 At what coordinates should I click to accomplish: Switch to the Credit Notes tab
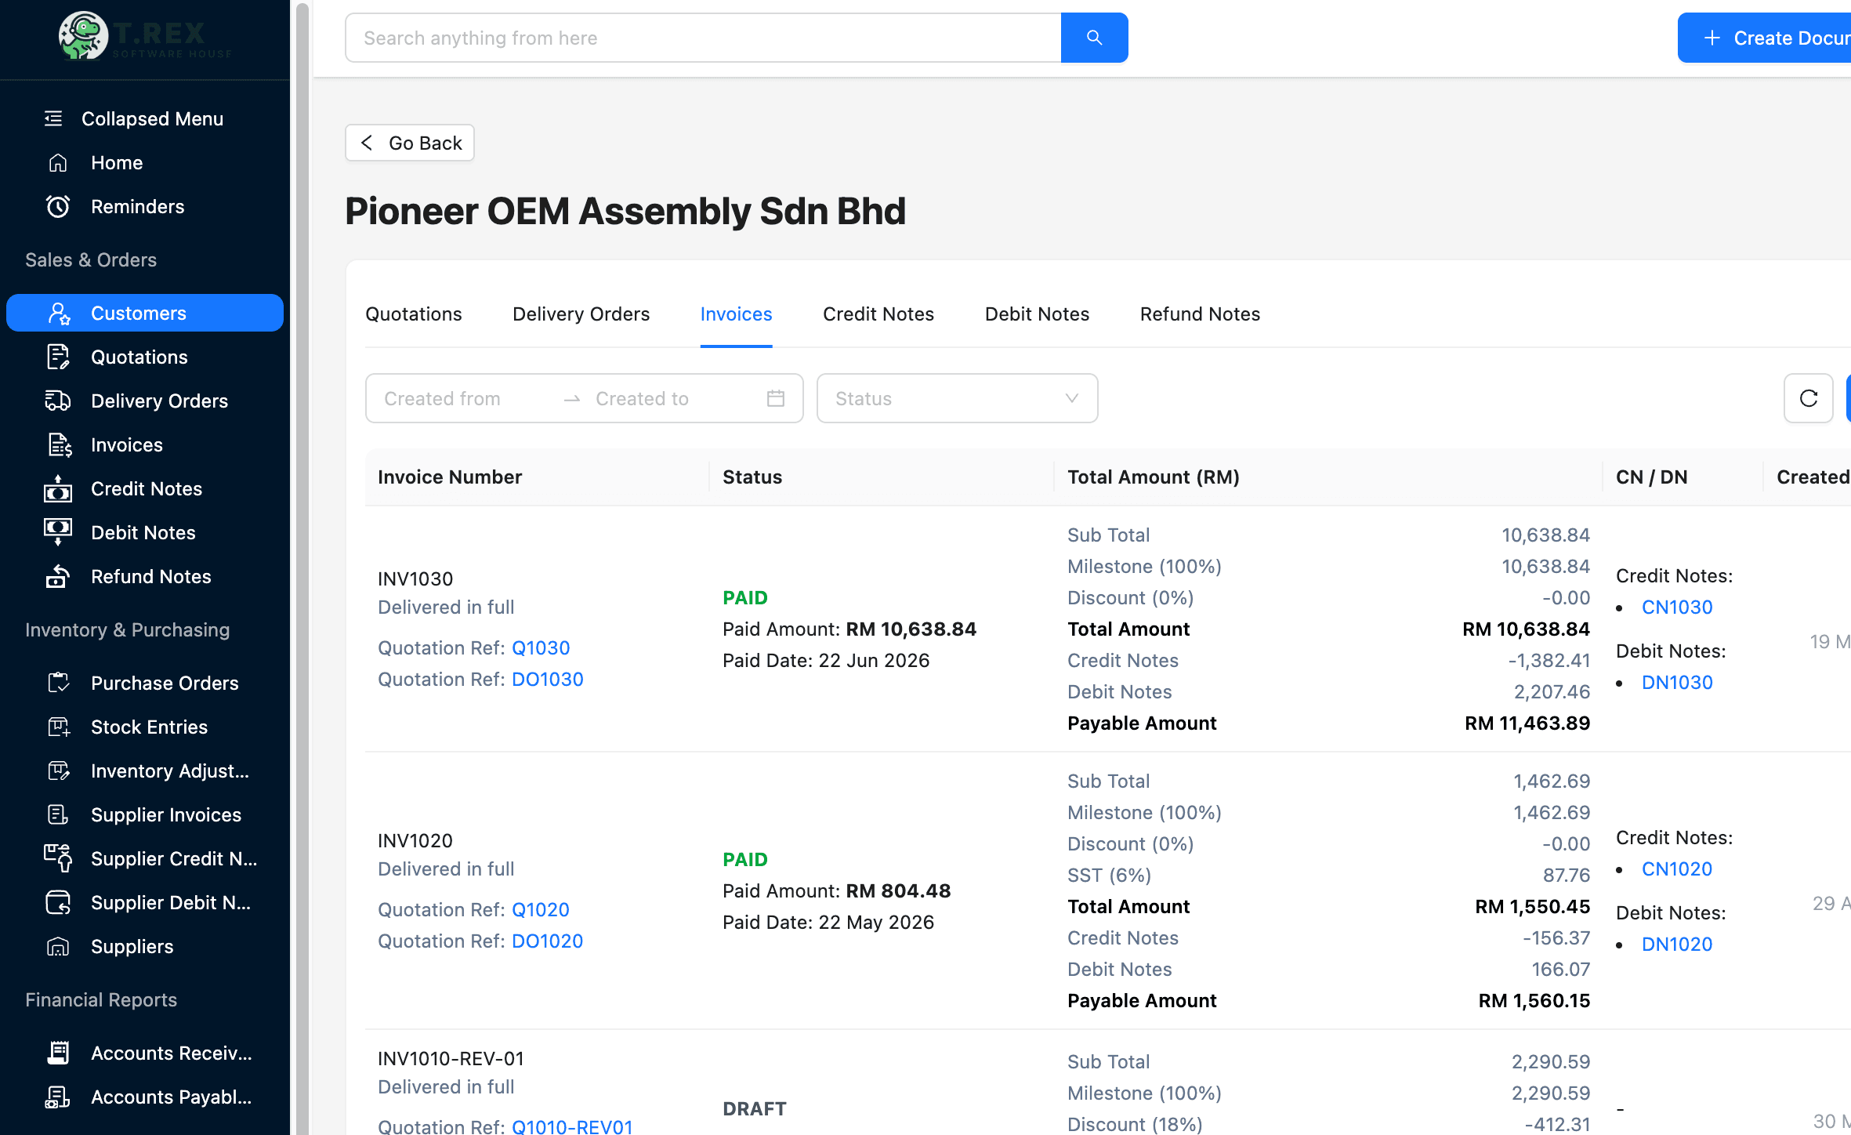[878, 314]
